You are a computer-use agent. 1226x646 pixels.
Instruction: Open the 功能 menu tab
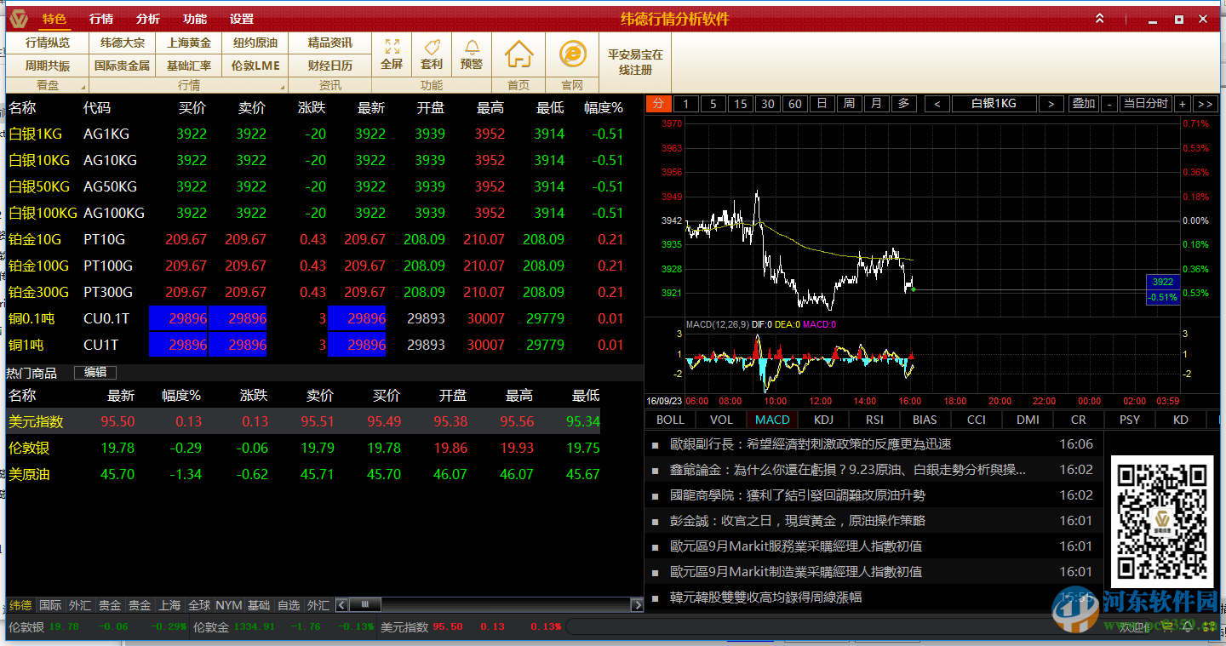[195, 19]
